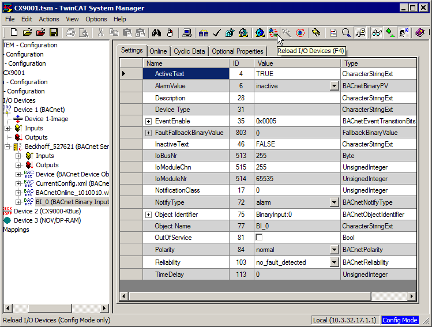432x327 pixels.
Task: Click the Save floppy disk icon
Action: click(x=54, y=33)
